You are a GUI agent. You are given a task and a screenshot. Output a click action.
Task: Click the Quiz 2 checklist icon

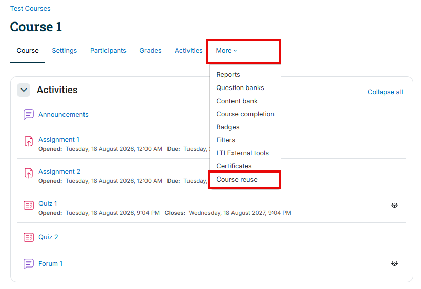coord(29,237)
